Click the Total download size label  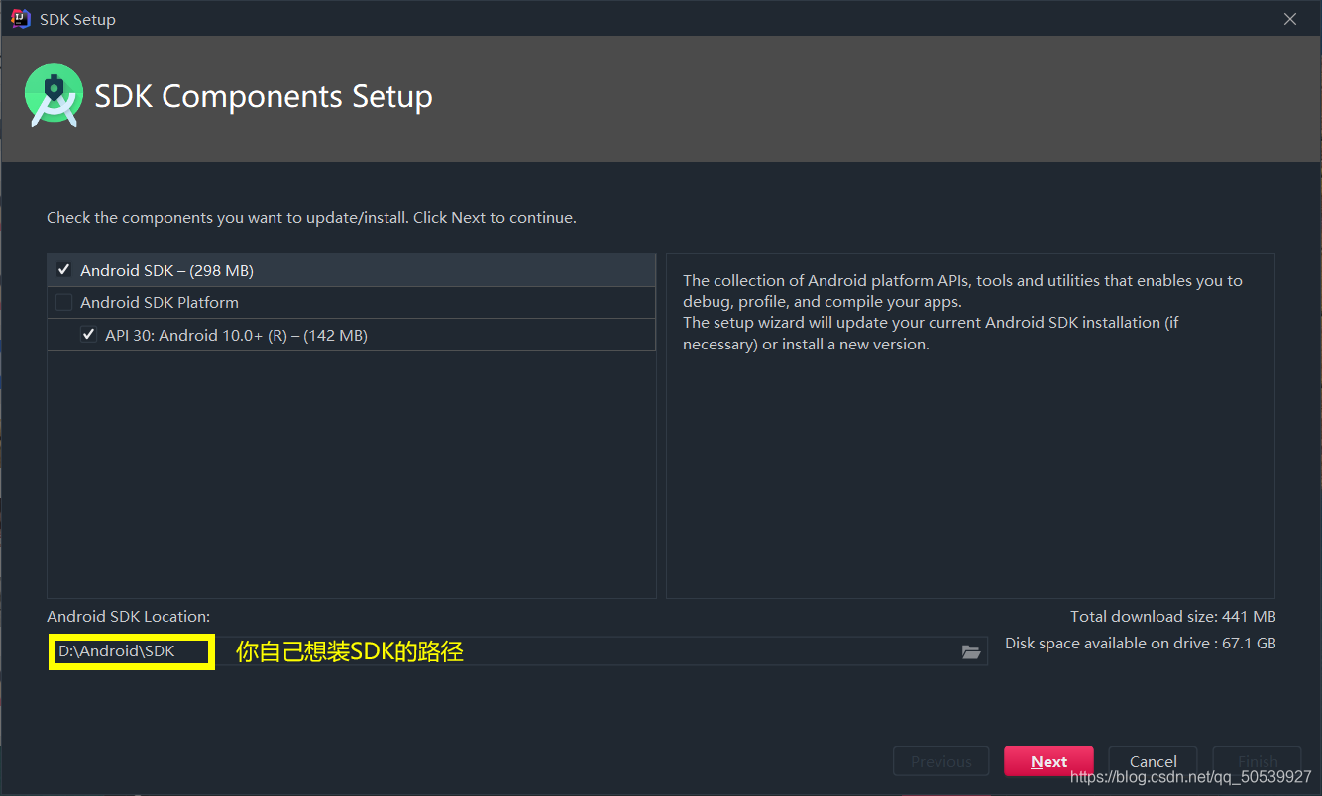[x=1172, y=616]
